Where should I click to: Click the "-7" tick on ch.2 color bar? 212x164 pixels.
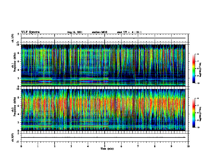coord(198,106)
